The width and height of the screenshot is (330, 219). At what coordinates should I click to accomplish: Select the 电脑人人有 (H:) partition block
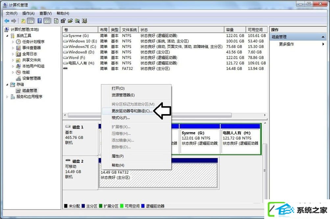240,139
